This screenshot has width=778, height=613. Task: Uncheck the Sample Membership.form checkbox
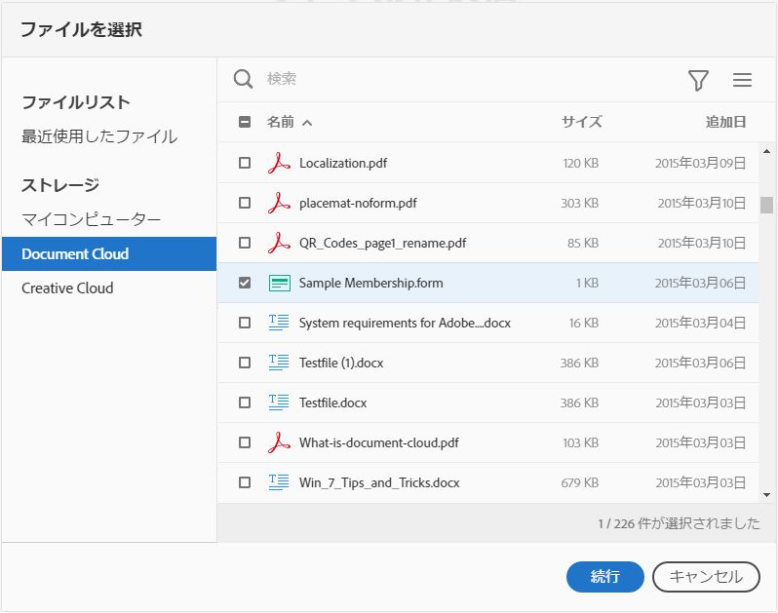245,283
